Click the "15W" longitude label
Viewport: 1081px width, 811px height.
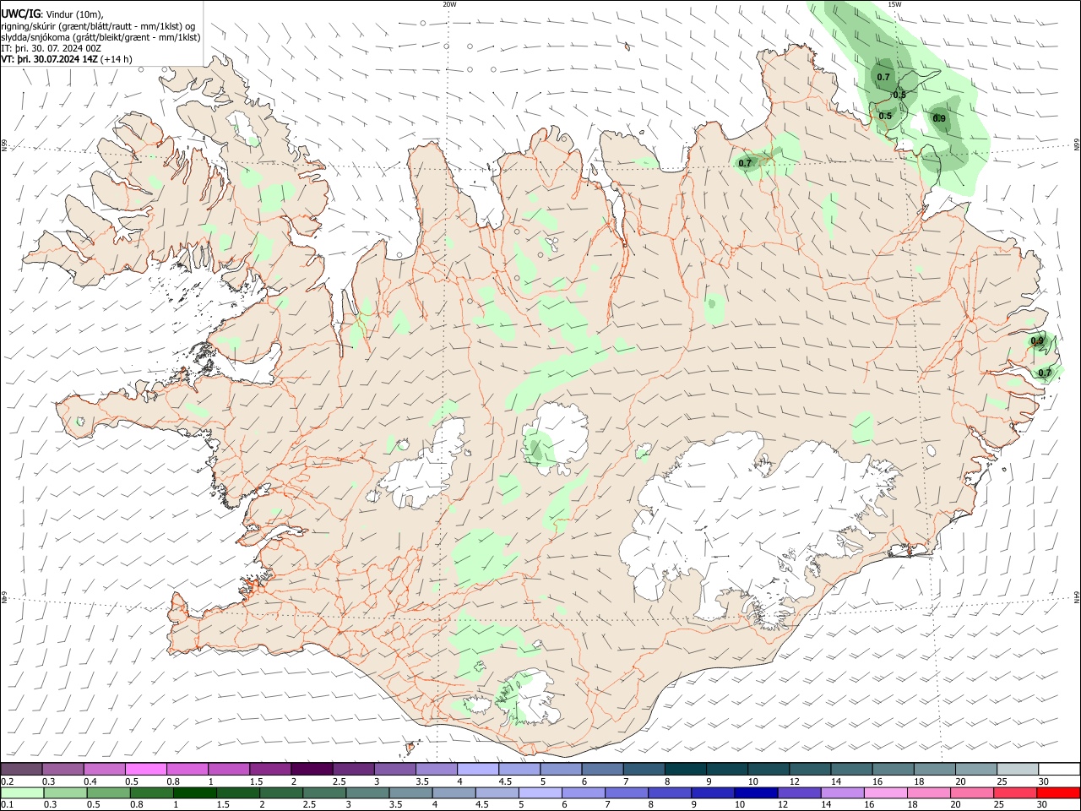894,4
